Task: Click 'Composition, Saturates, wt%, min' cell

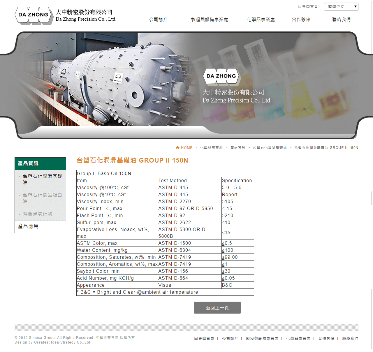Action: pos(117,257)
